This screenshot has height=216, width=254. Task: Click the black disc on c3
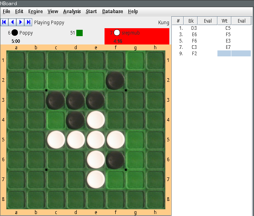point(56,100)
